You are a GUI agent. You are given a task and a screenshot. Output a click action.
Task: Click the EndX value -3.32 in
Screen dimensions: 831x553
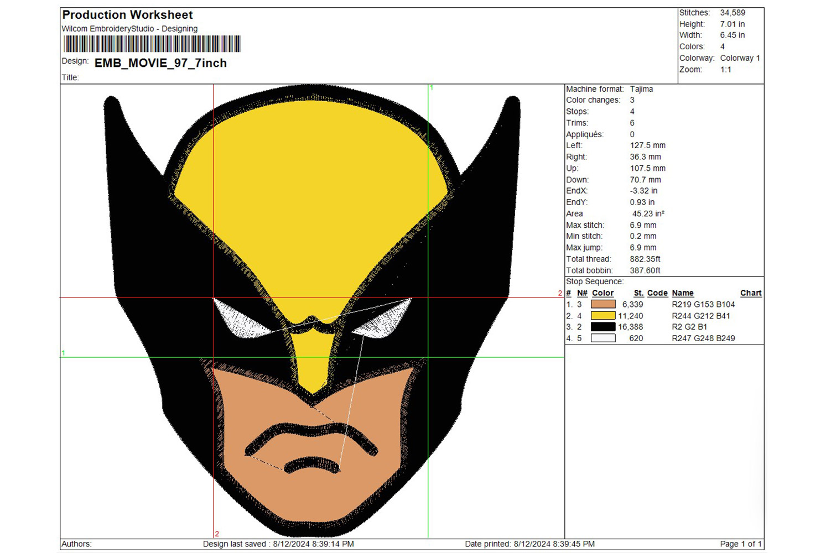coord(644,191)
